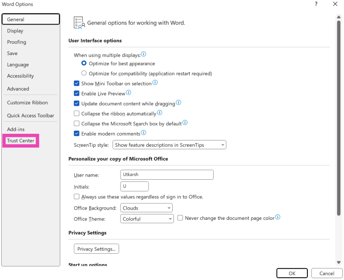
Task: Click the Privacy Settings button
Action: [x=96, y=249]
